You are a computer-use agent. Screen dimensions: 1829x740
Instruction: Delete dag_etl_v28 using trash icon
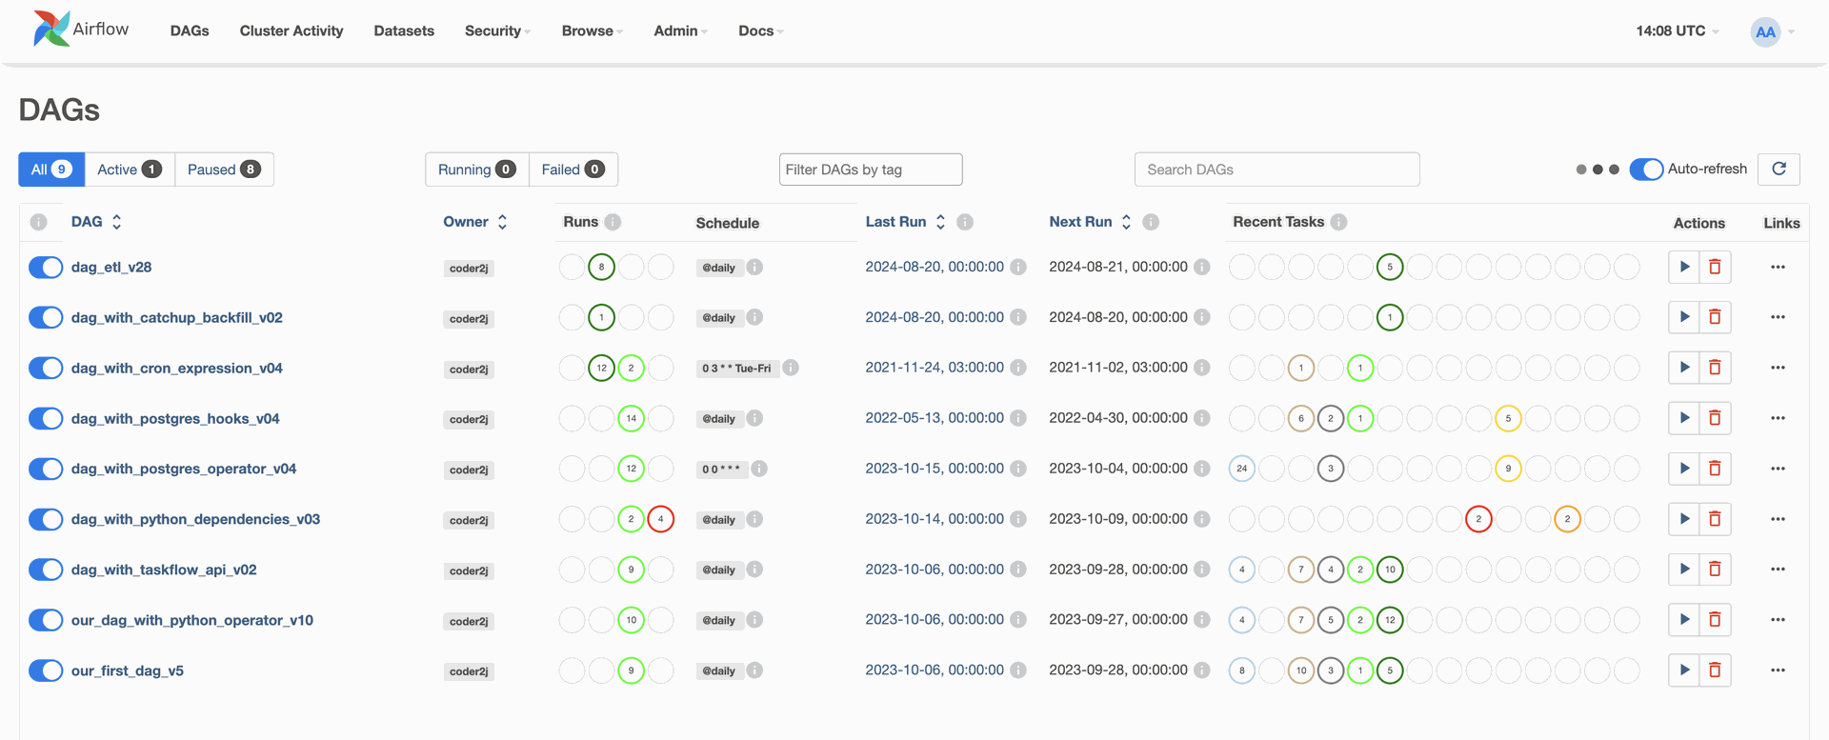(1715, 267)
